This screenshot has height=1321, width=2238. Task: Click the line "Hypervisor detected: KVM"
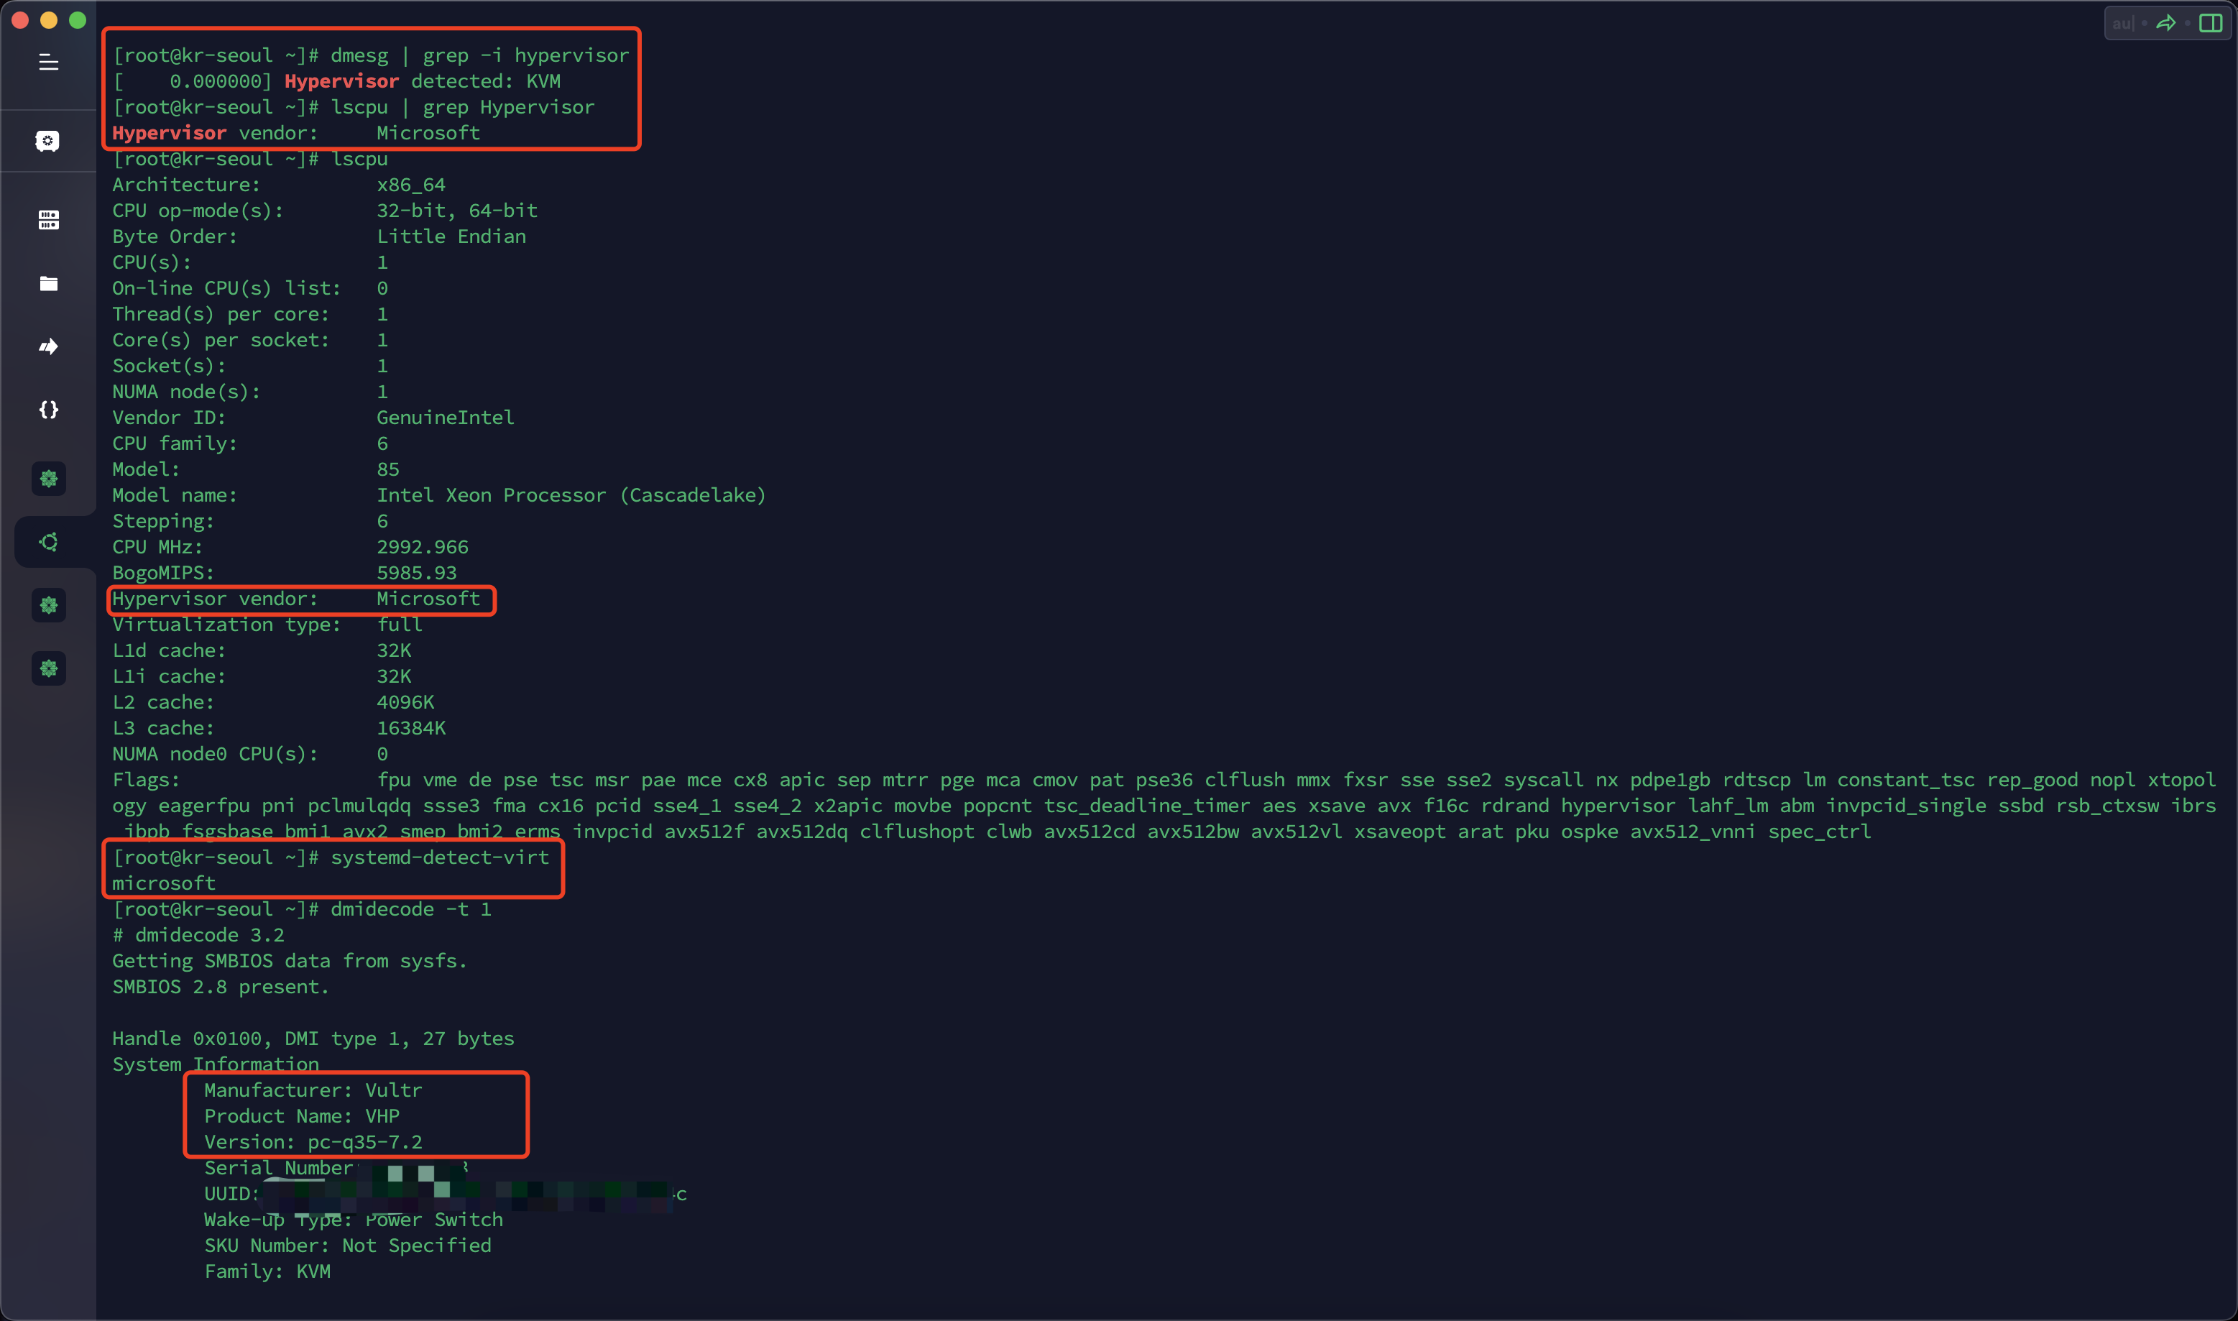pos(423,81)
